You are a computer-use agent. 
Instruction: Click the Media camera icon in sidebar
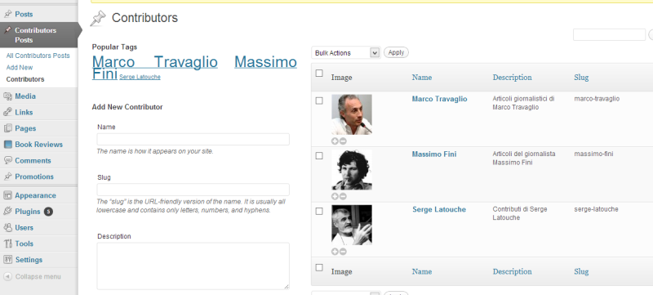click(7, 96)
